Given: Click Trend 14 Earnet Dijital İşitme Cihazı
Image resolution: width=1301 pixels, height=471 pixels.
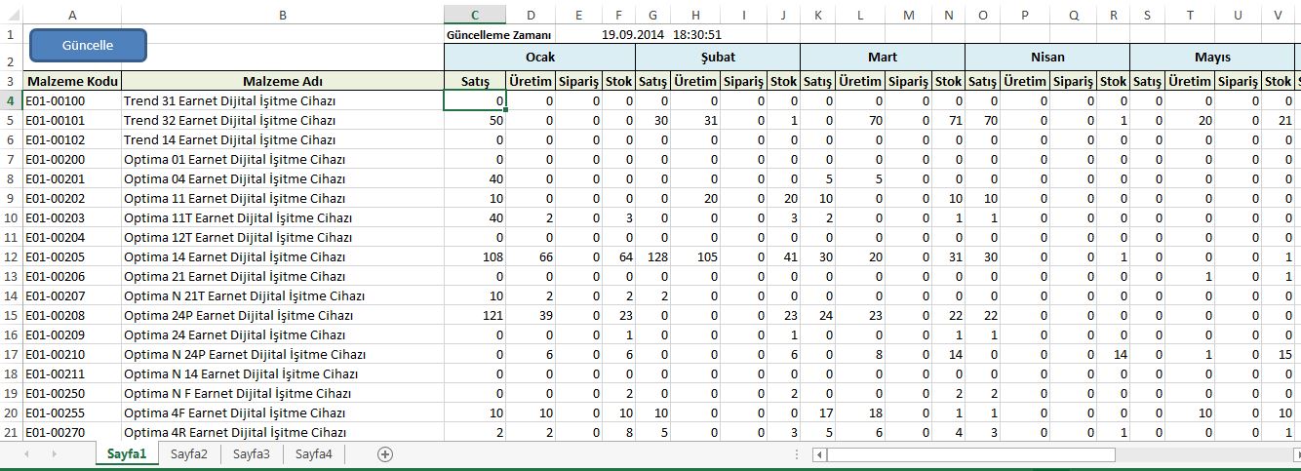Looking at the screenshot, I should click(x=283, y=139).
